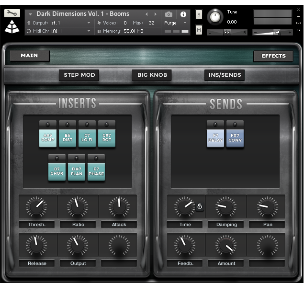Toggle the B6 DIST insert effect
This screenshot has height=288, width=304.
[68, 138]
